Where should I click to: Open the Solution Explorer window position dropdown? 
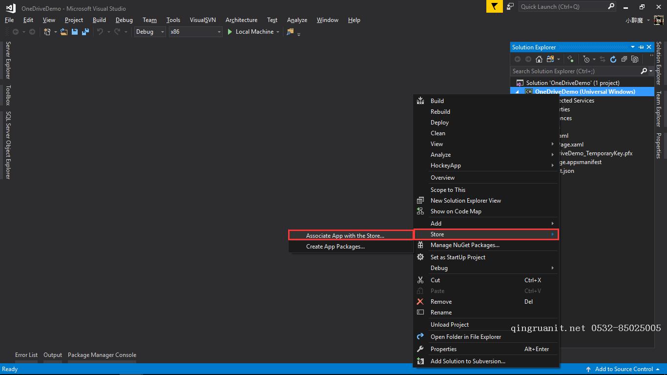click(633, 47)
